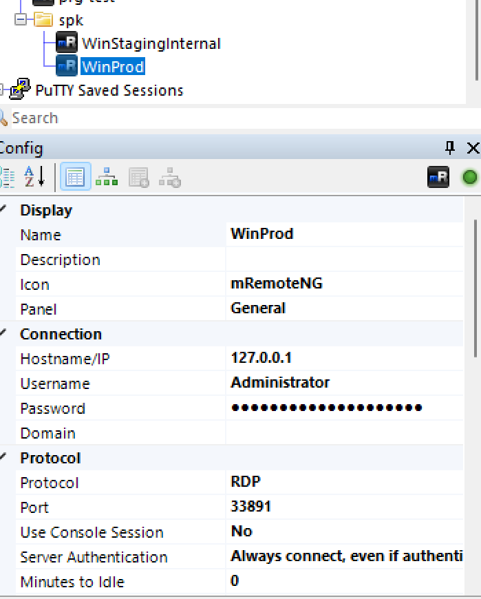Open the WinStagingInternal connection
This screenshot has height=599, width=481.
pyautogui.click(x=151, y=43)
